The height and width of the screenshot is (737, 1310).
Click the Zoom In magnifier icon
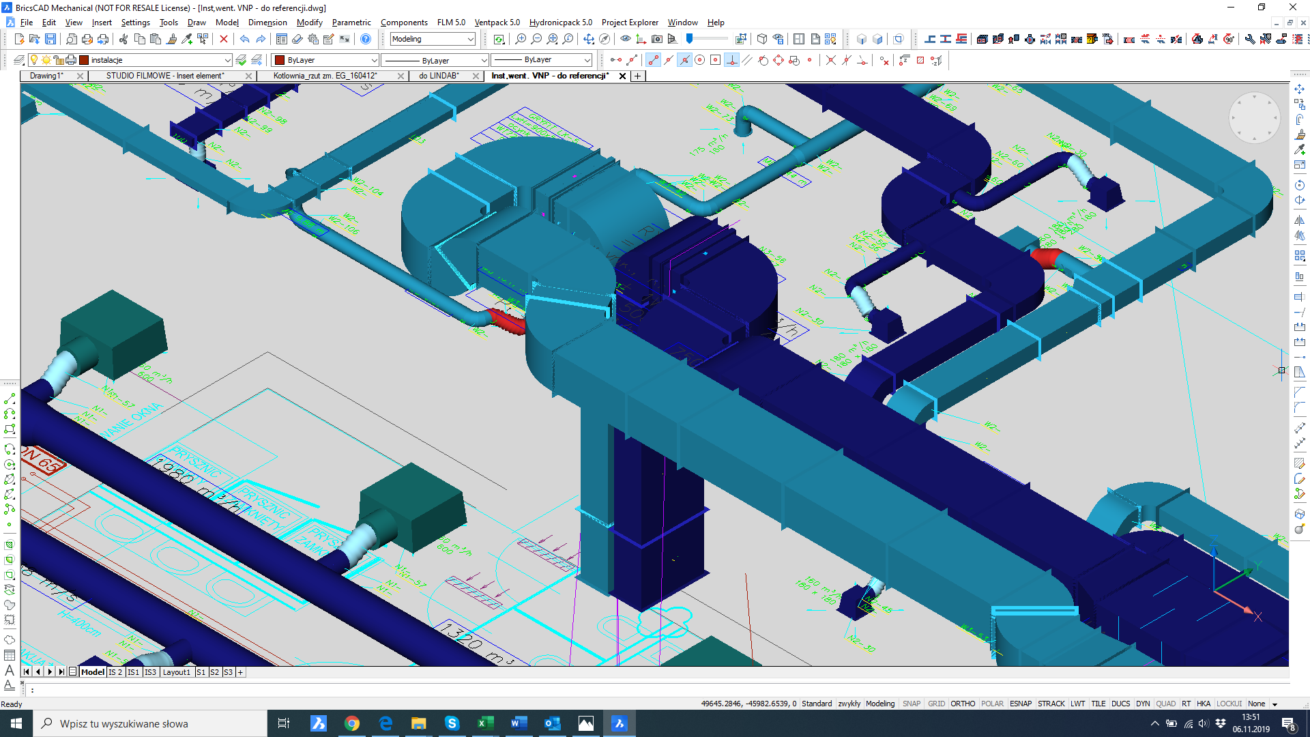pos(521,39)
